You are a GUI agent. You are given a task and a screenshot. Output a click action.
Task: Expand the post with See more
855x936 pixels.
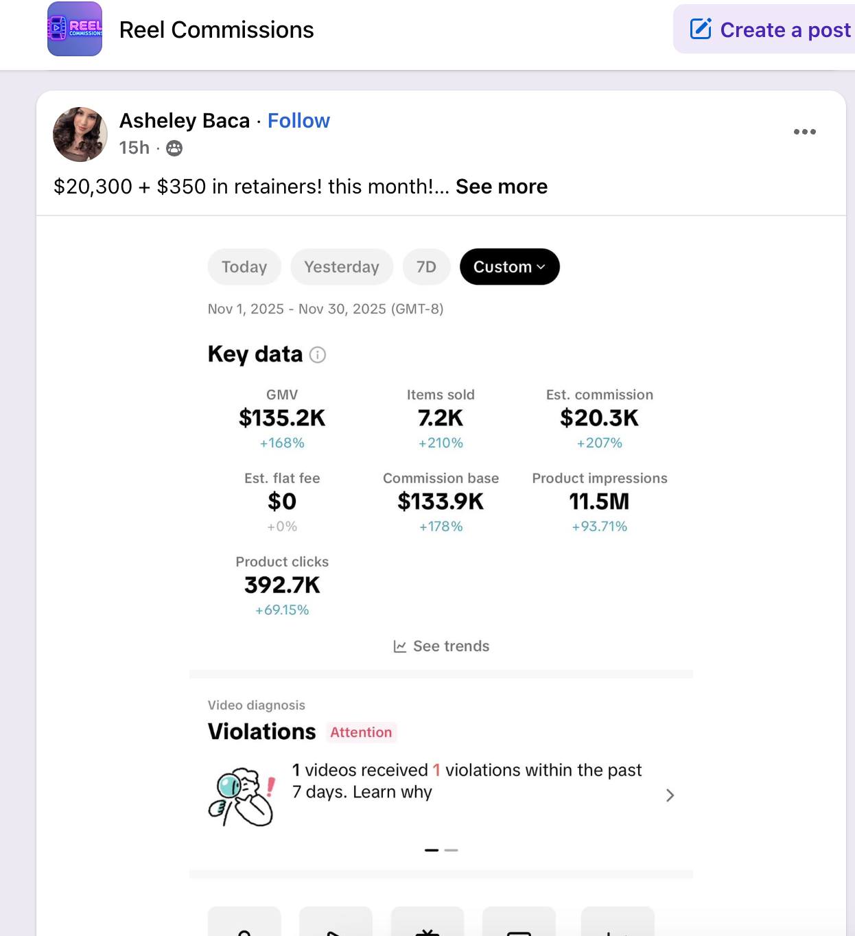(x=501, y=186)
